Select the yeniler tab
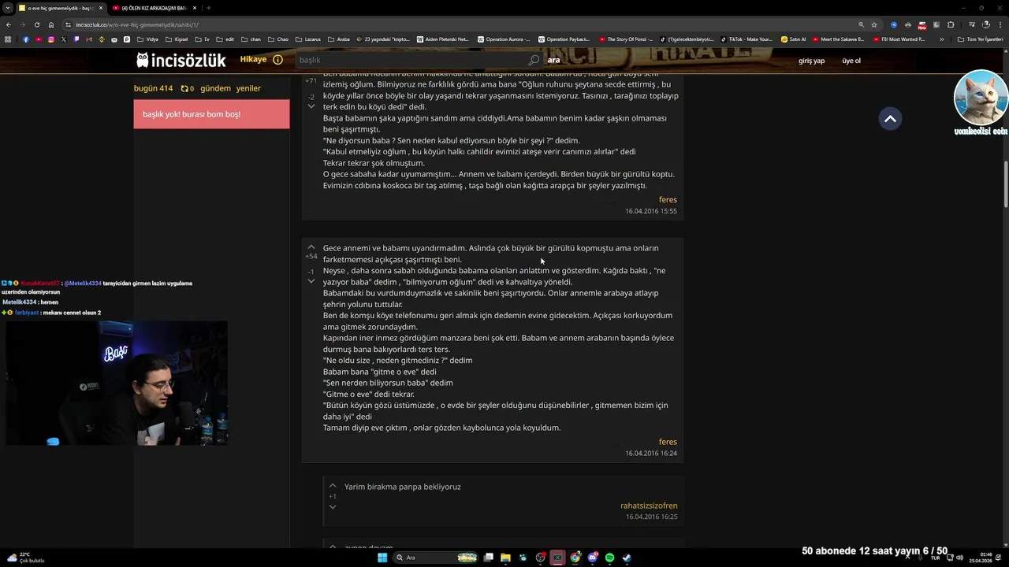 [x=248, y=89]
